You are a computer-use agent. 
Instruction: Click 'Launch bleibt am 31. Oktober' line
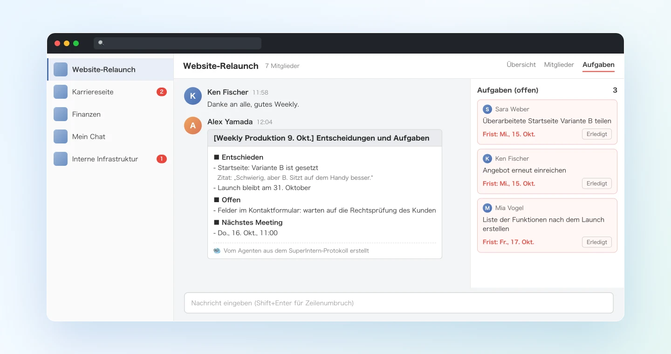click(262, 188)
